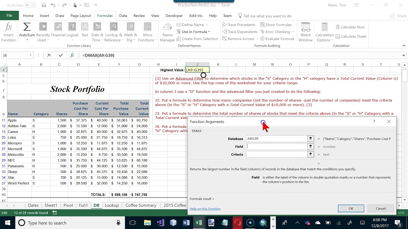Click Calculate Now

coord(349,27)
